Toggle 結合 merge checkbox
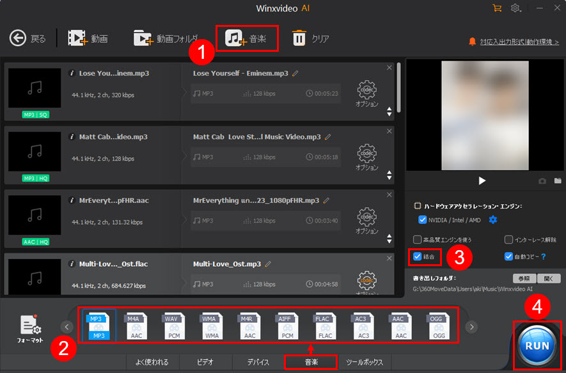 click(417, 257)
